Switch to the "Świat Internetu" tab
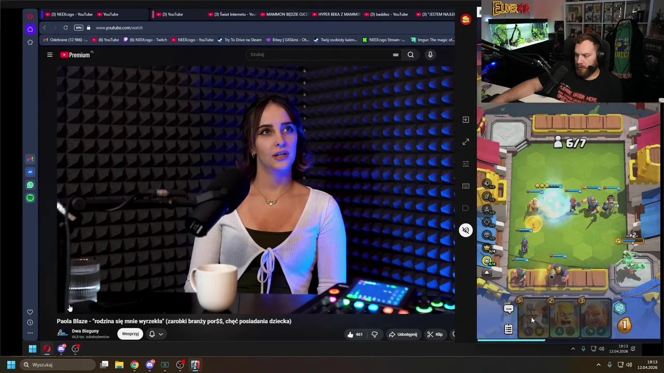The height and width of the screenshot is (373, 664). pos(232,14)
